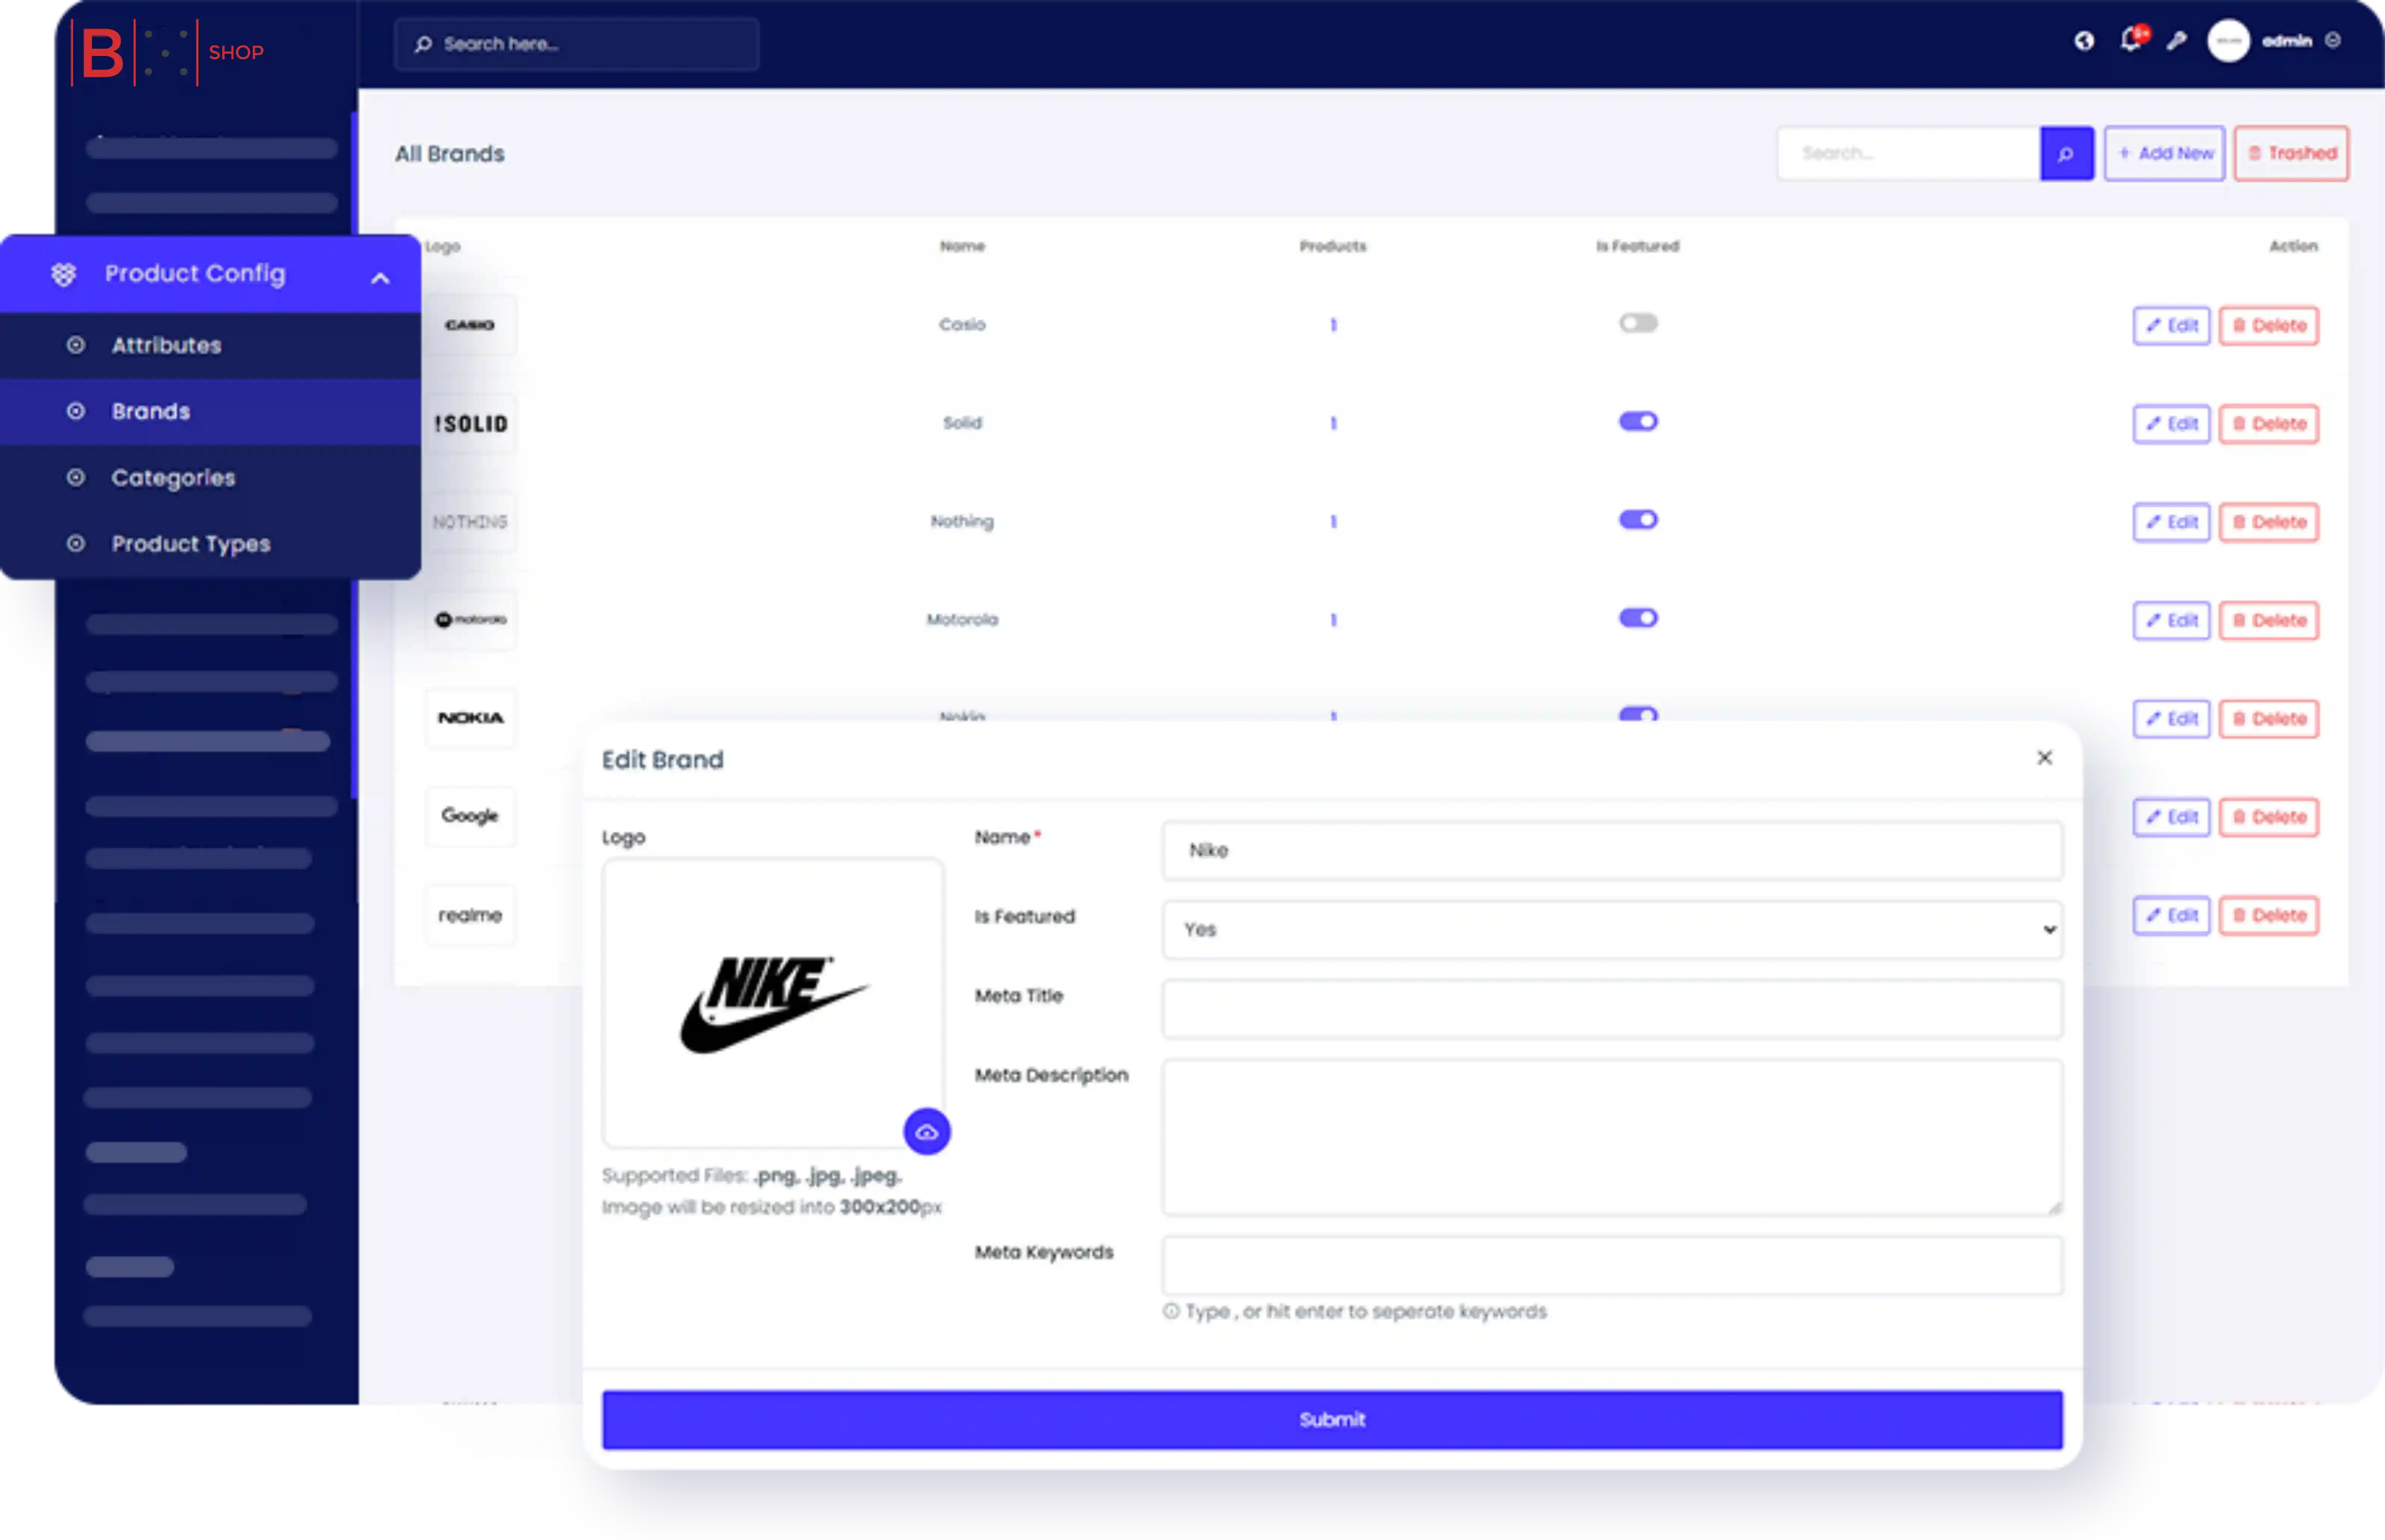The width and height of the screenshot is (2385, 1540).
Task: Expand the admin user dropdown arrow
Action: [x=2332, y=41]
